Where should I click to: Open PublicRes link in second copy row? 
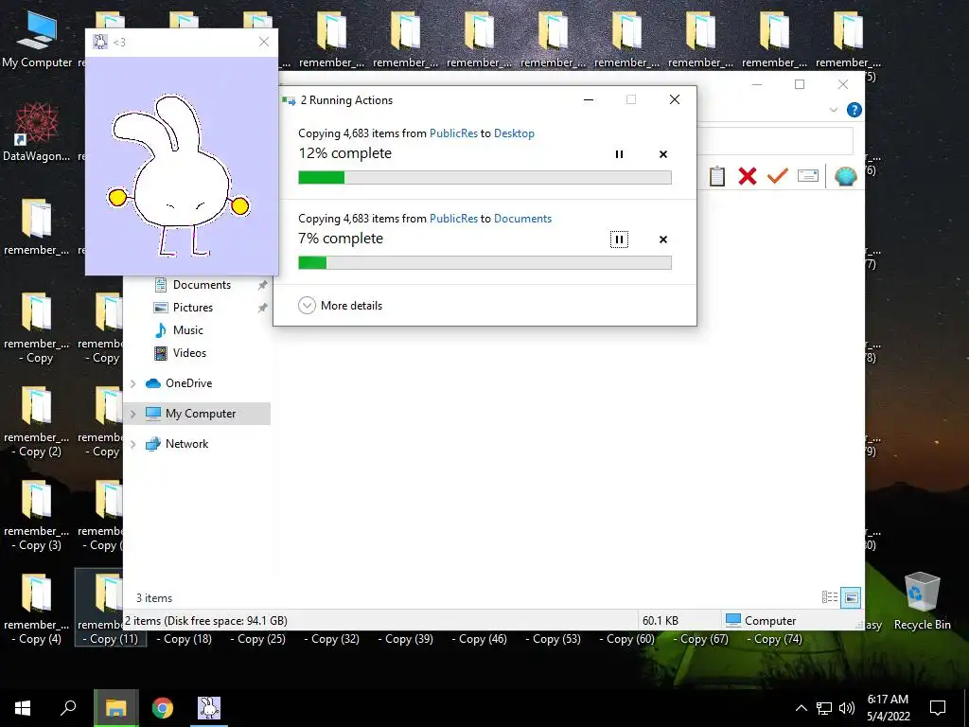pos(453,219)
